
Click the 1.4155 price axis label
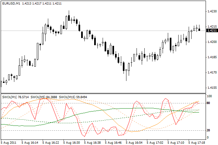coord(212,88)
